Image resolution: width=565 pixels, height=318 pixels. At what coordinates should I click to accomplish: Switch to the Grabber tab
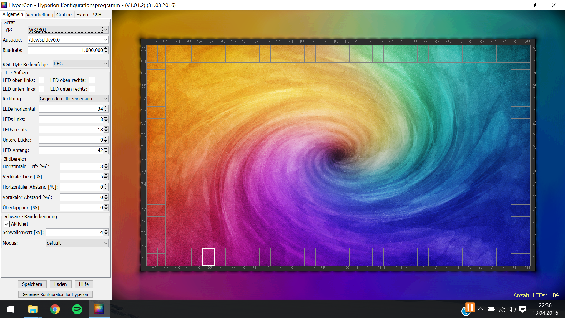[x=65, y=15]
